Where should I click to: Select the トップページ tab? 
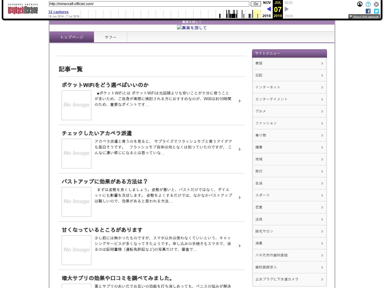point(72,37)
